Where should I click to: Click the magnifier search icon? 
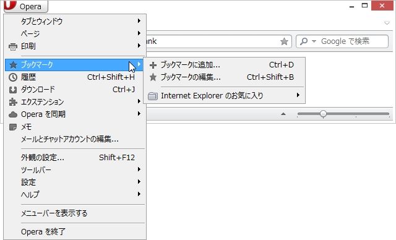[304, 41]
